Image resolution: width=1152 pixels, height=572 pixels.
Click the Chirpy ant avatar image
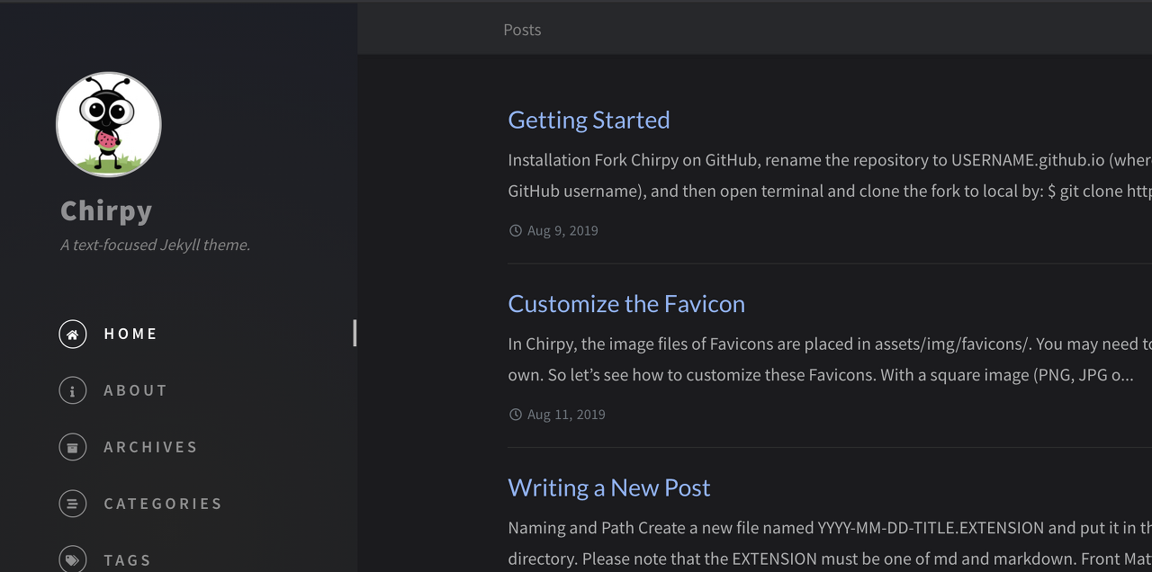[109, 124]
